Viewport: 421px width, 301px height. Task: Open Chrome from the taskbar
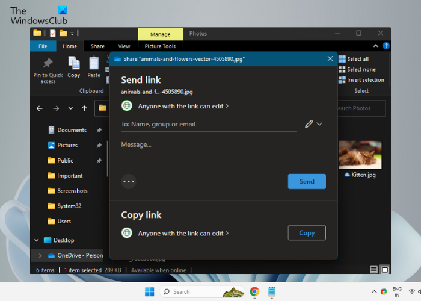click(254, 291)
